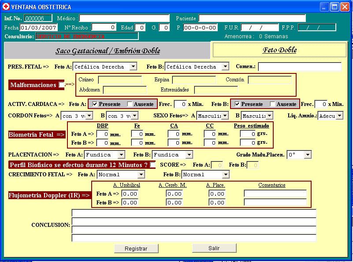
Task: Open Feto B presentación fetal dropdown
Action: click(225, 66)
